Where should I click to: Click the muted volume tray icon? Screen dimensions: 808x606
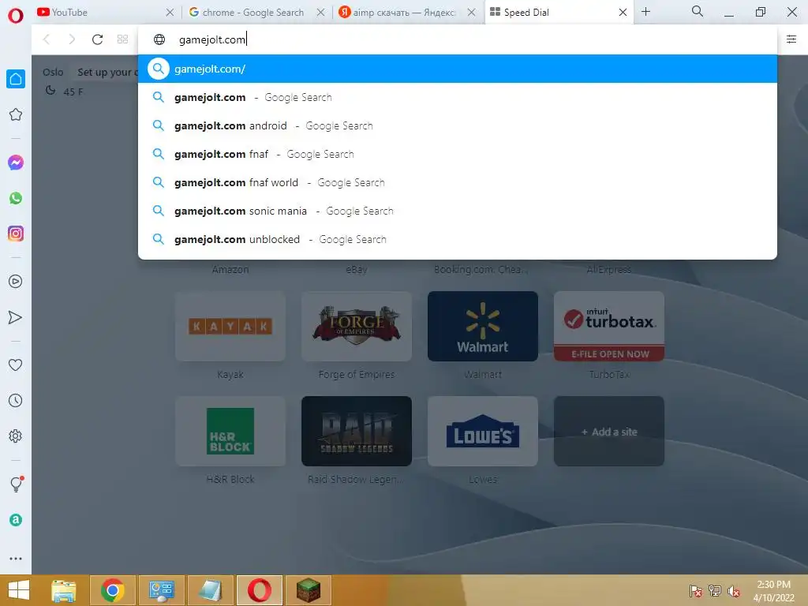point(734,591)
